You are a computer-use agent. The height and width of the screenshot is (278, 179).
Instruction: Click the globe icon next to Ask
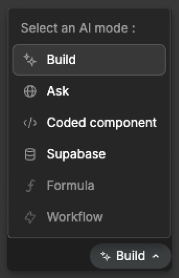(x=30, y=91)
